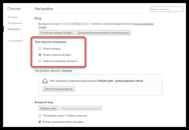Enable 'Показывать кнопку Главная страница' checkbox

[x=40, y=116]
